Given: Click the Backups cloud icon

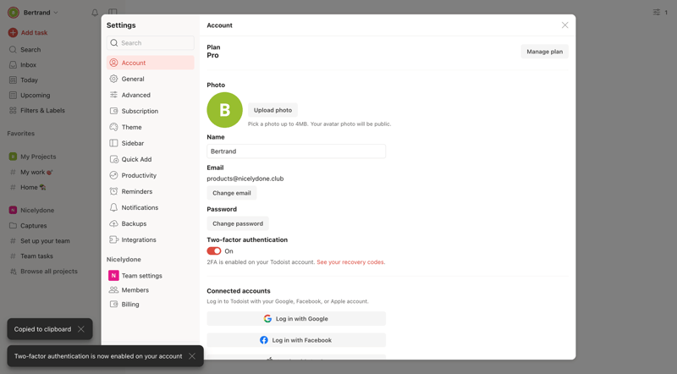Looking at the screenshot, I should click(113, 223).
